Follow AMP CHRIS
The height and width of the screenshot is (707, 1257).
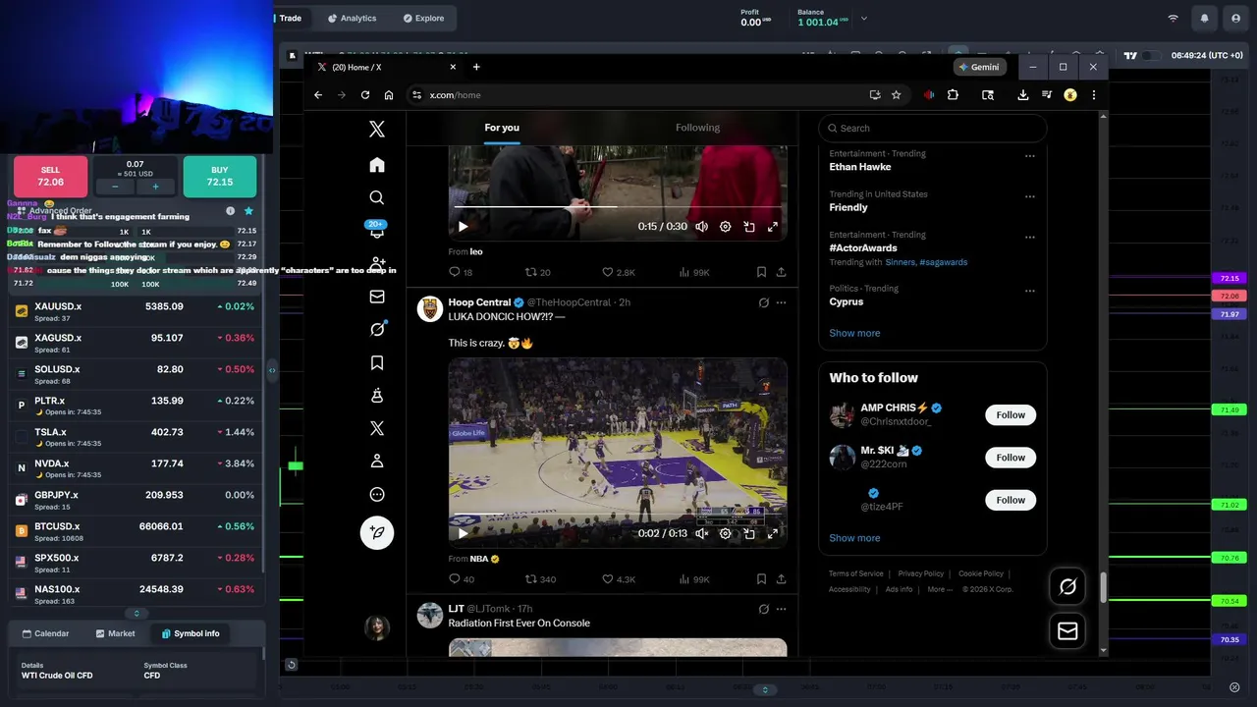(1011, 414)
